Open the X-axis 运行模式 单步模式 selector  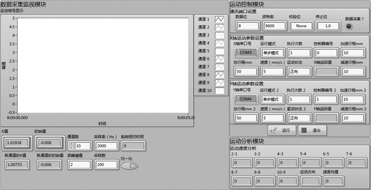(x=272, y=53)
